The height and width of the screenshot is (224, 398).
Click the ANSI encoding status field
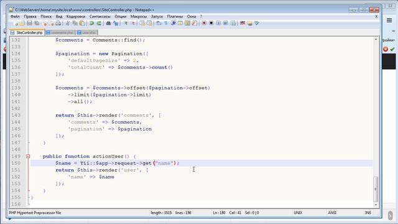(x=332, y=213)
